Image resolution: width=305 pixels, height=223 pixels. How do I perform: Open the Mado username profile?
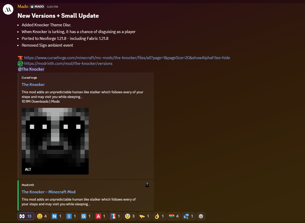tap(23, 7)
